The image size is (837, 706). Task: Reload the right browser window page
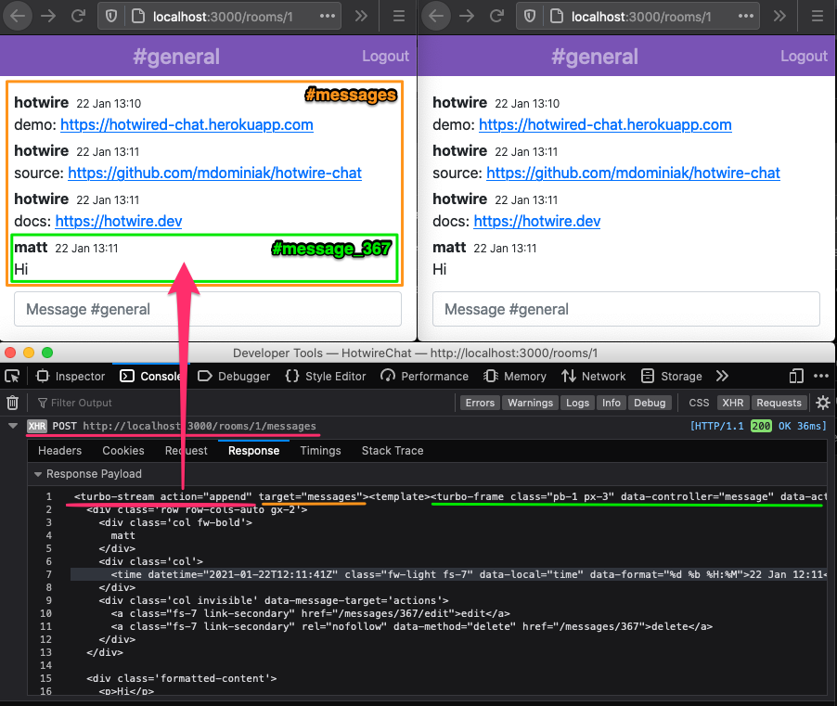[x=497, y=16]
